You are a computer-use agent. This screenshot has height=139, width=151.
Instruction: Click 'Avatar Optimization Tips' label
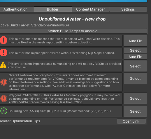(x=20, y=121)
